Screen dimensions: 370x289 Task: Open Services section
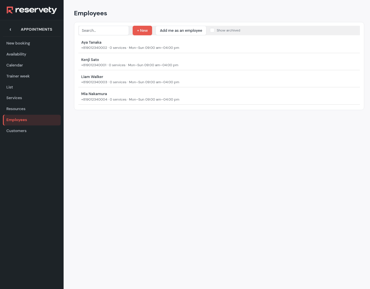pyautogui.click(x=32, y=98)
